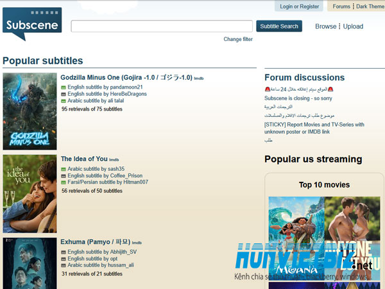Click the green icon beside pandamoon21 subtitle
Viewport: 385px width, 289px height.
tap(64, 87)
